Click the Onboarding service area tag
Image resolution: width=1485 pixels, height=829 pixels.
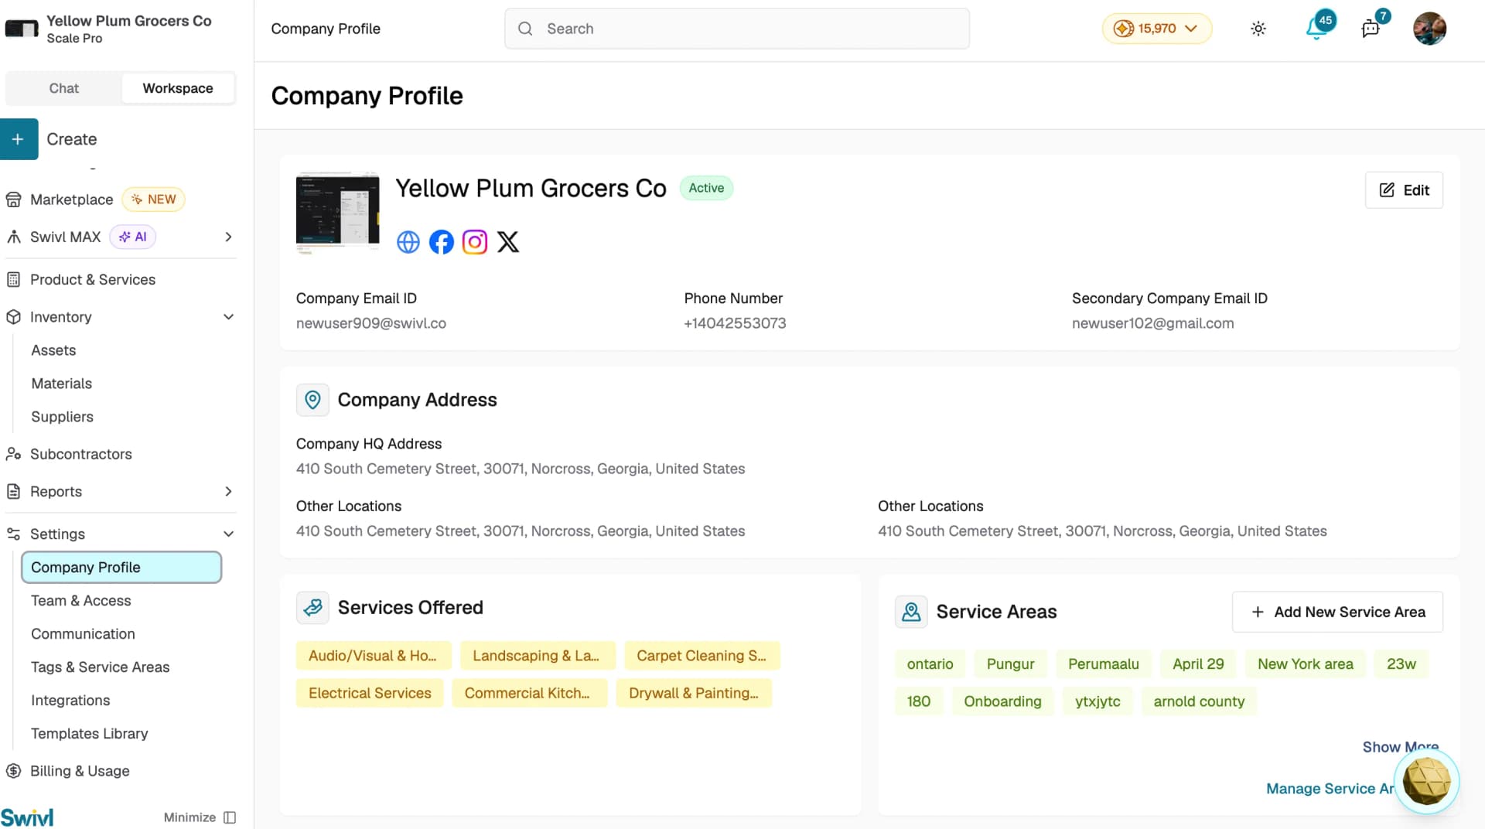pyautogui.click(x=1002, y=701)
